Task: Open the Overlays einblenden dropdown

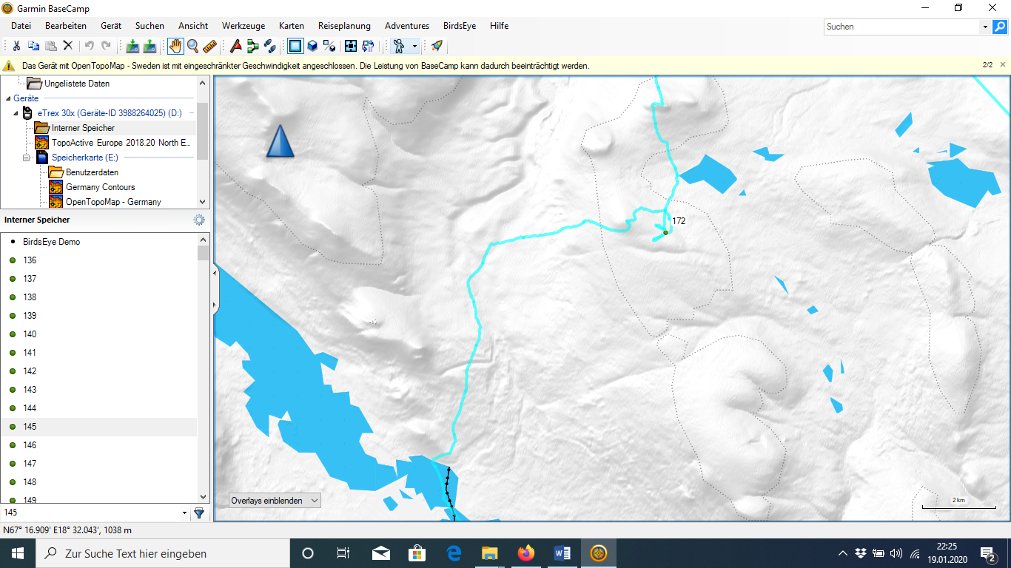Action: 275,501
